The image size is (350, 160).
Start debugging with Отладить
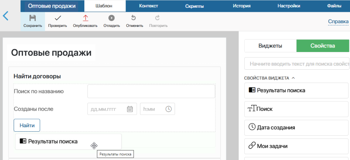point(112,21)
